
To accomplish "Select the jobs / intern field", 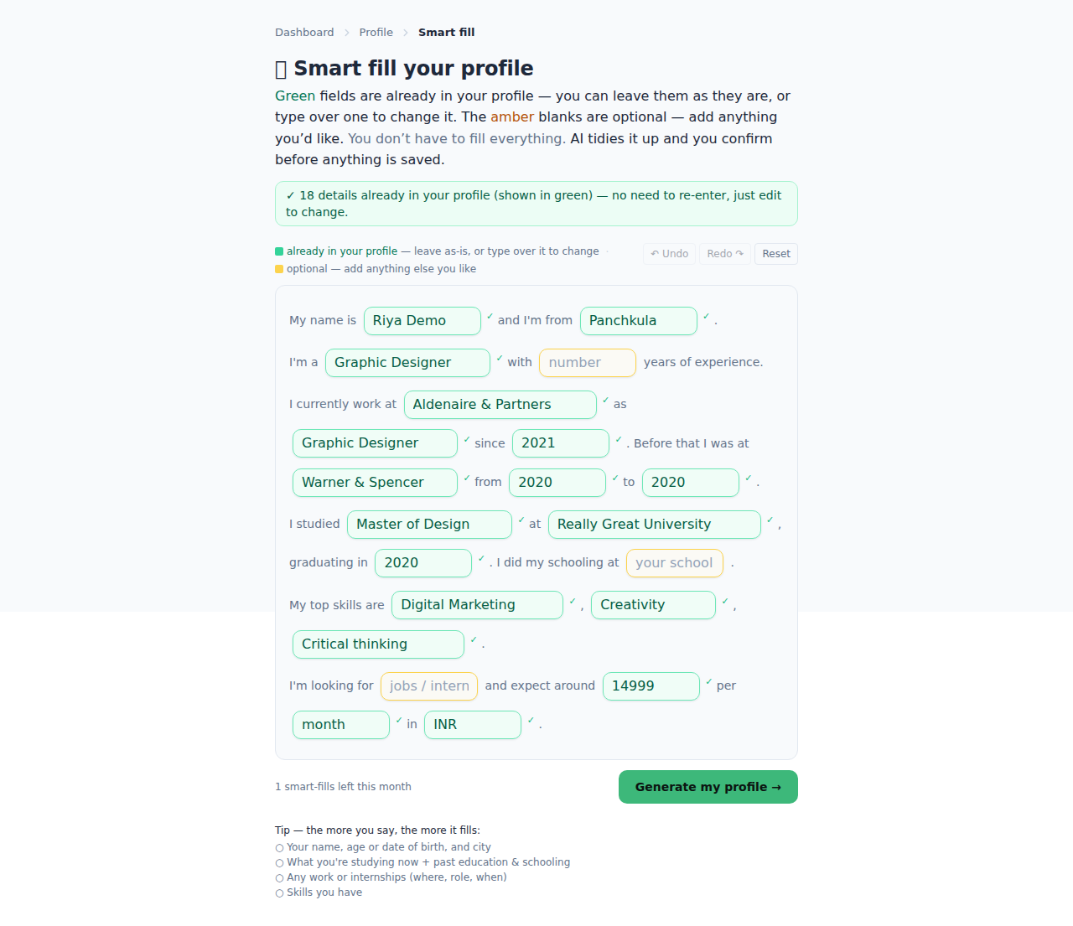I will tap(429, 686).
